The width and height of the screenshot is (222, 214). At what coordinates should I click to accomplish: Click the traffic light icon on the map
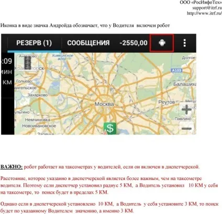click(x=28, y=62)
